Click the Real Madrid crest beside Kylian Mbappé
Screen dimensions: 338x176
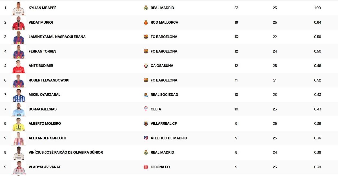[x=146, y=8]
